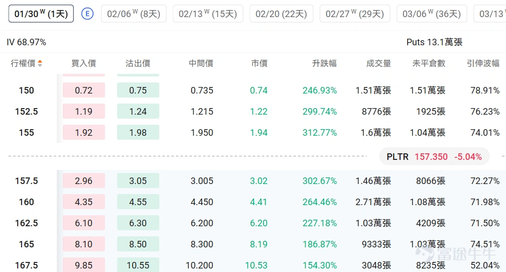
Task: Click bid price 8.10 for strike 165
Action: pos(84,244)
